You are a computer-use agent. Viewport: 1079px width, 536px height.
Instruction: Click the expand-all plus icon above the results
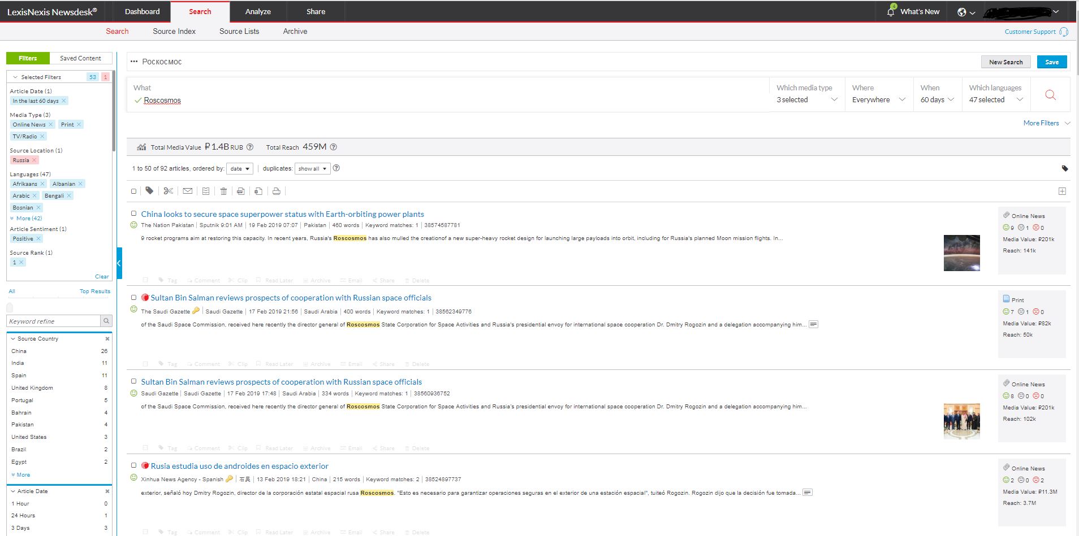1063,191
